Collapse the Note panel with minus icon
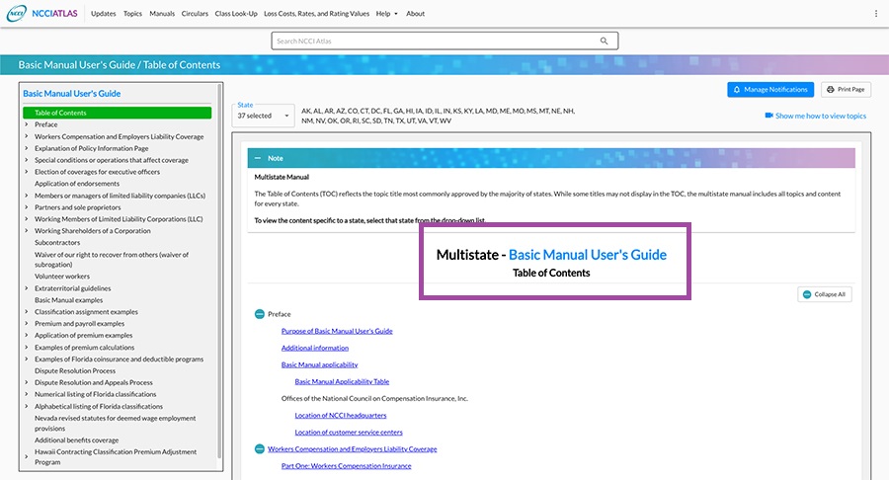The image size is (889, 480). pos(258,158)
